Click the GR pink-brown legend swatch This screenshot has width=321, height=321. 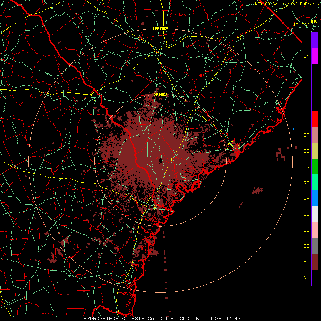click(315, 135)
